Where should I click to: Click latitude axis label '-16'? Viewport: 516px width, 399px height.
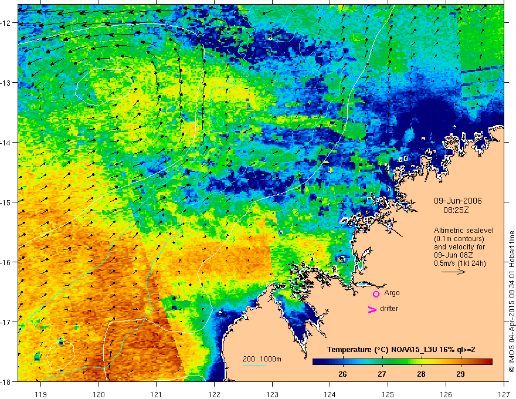click(6, 262)
